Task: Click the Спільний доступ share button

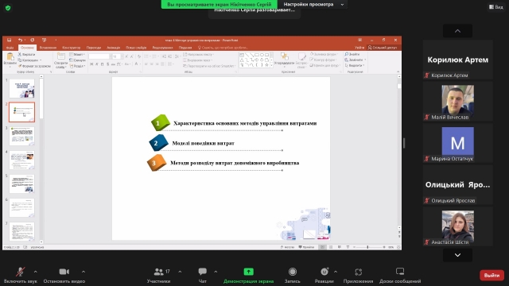Action: (383, 48)
